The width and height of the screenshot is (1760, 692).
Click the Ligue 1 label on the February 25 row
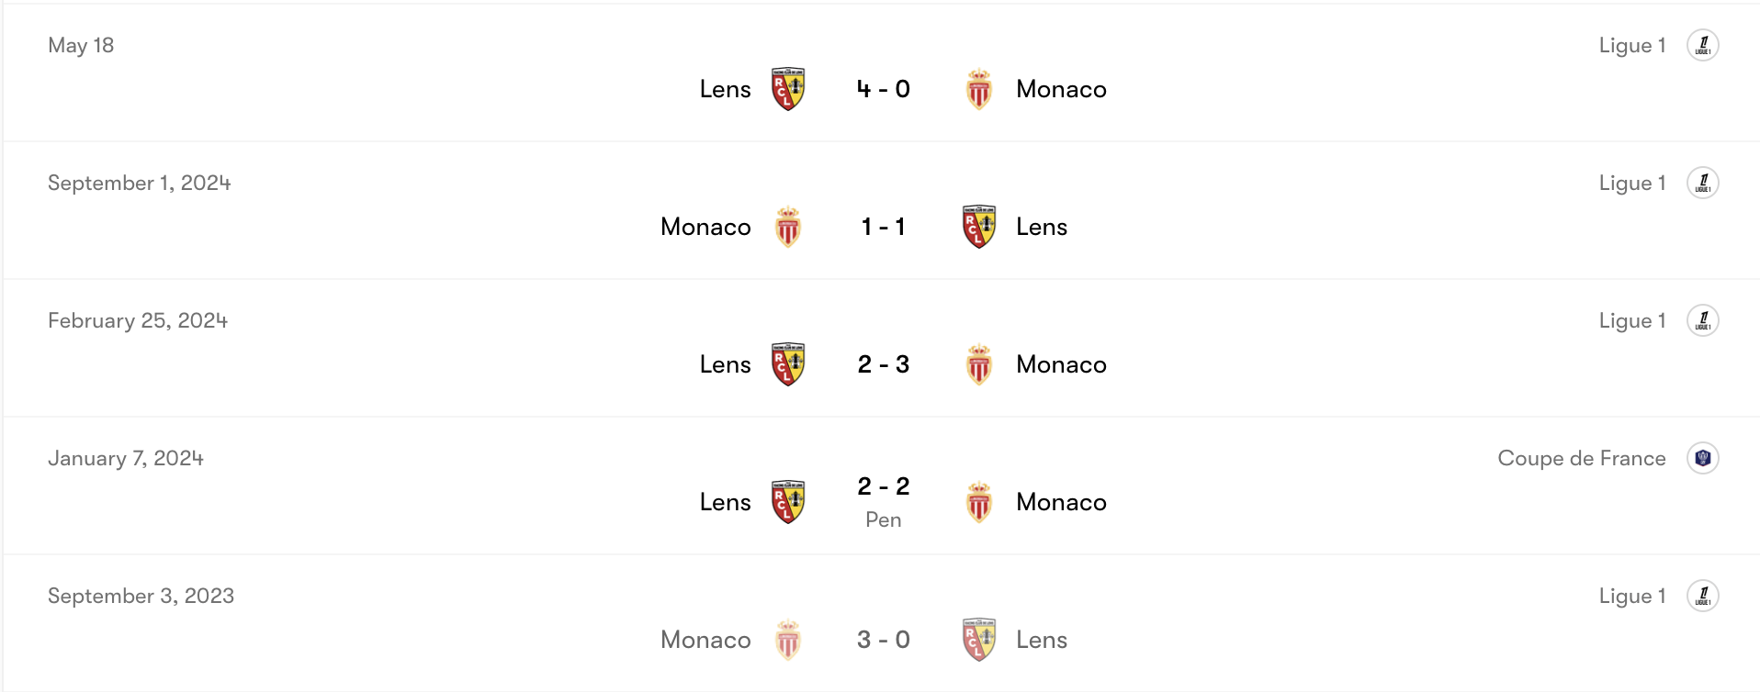(x=1632, y=319)
